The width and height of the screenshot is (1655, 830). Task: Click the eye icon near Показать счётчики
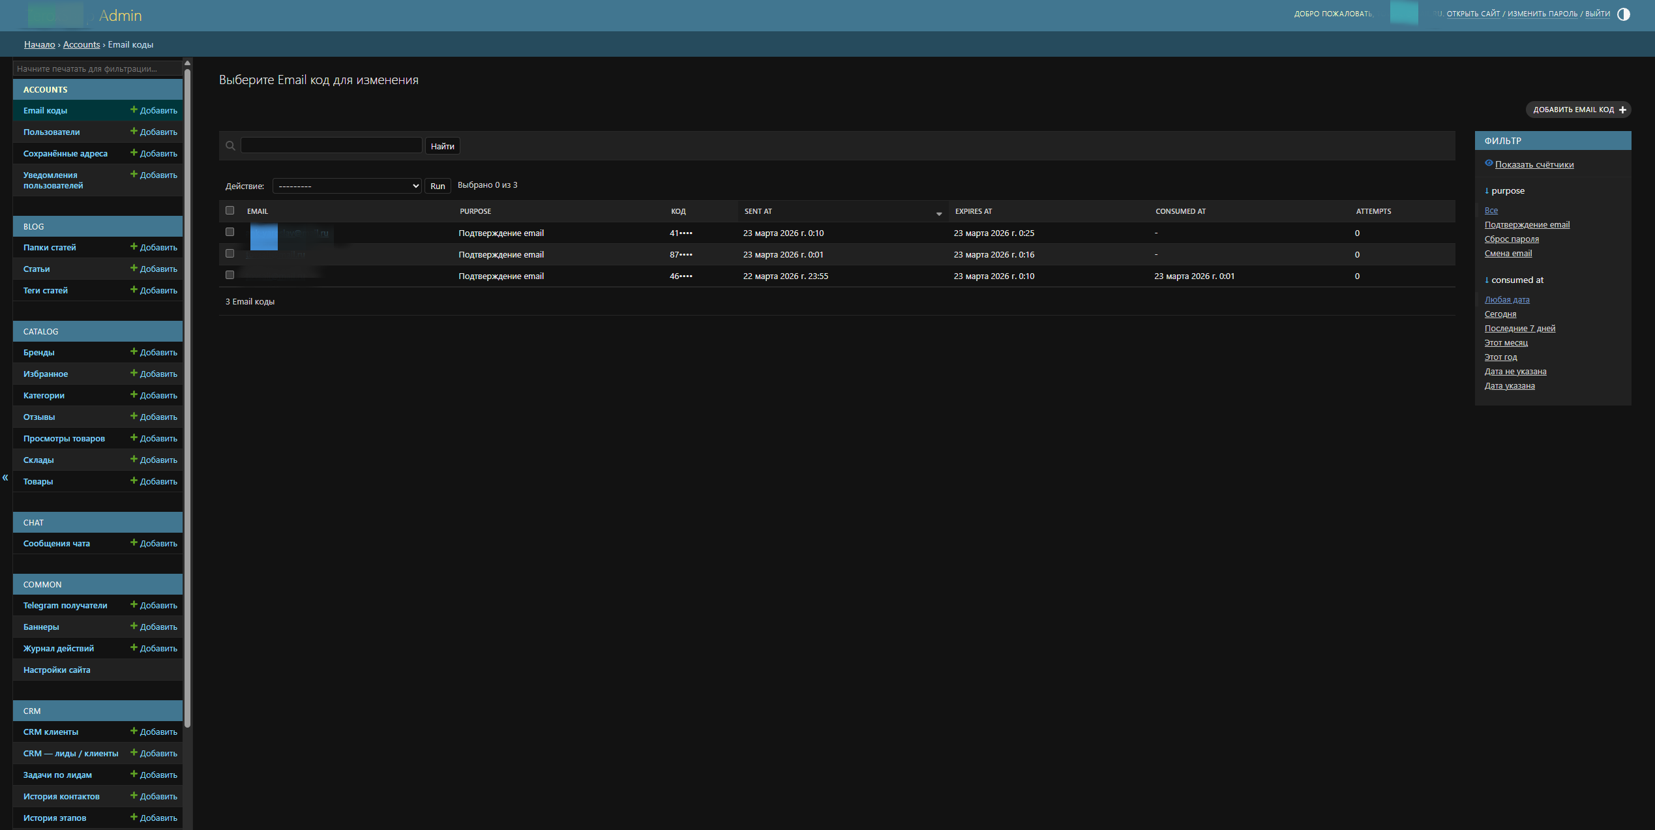(1490, 163)
